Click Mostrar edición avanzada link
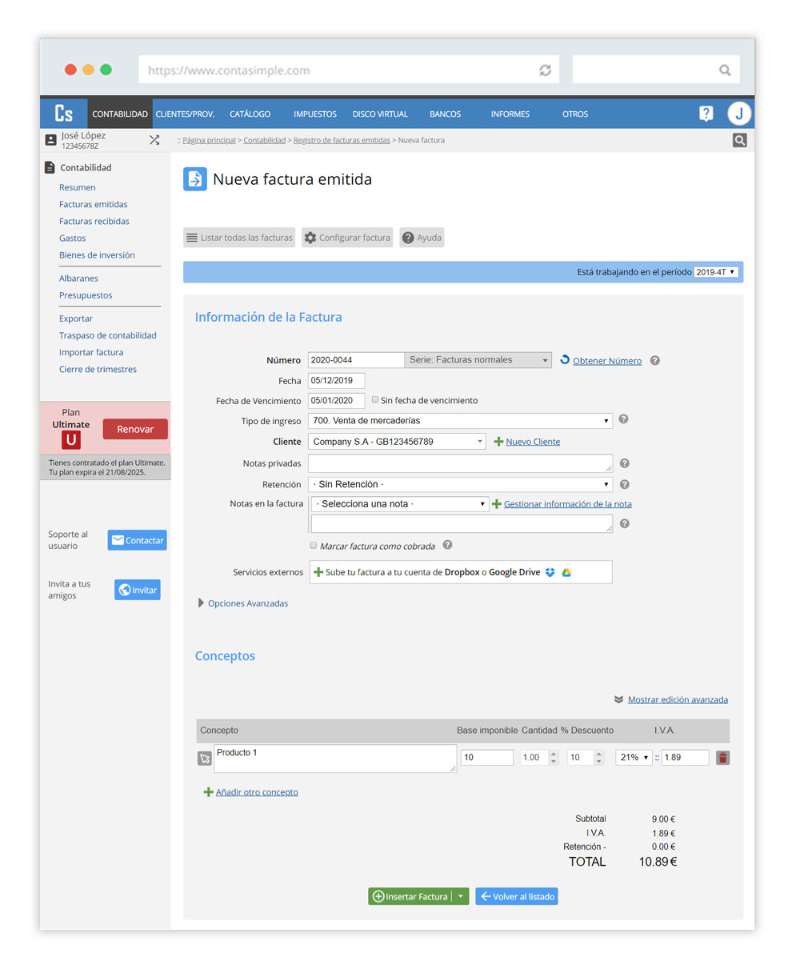Image resolution: width=796 pixels, height=965 pixels. tap(678, 699)
